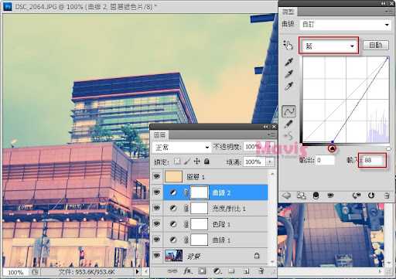Image resolution: width=396 pixels, height=279 pixels.
Task: Toggle visibility of 色階 1 layer
Action: pos(156,224)
